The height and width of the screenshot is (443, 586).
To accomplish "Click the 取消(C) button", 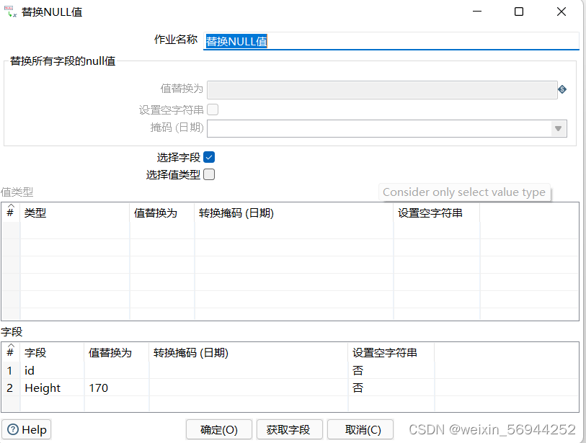I will 360,429.
